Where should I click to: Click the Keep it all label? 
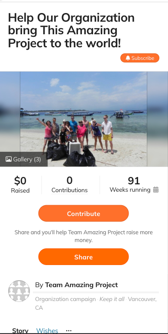(x=112, y=299)
